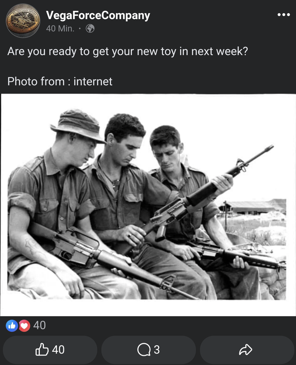This screenshot has height=365, width=296.
Task: Click the number 40 on the Like button
Action: (58, 349)
